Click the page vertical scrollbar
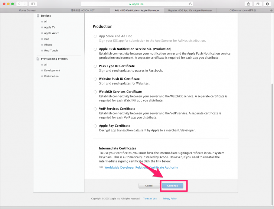Viewport: 274px width, 209px height. pos(273,145)
